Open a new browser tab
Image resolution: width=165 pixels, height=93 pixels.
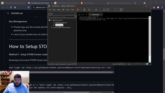[x=135, y=3]
